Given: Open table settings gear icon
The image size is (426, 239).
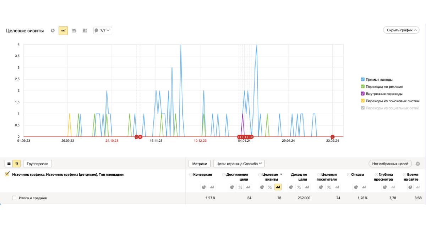Looking at the screenshot, I should [418, 164].
